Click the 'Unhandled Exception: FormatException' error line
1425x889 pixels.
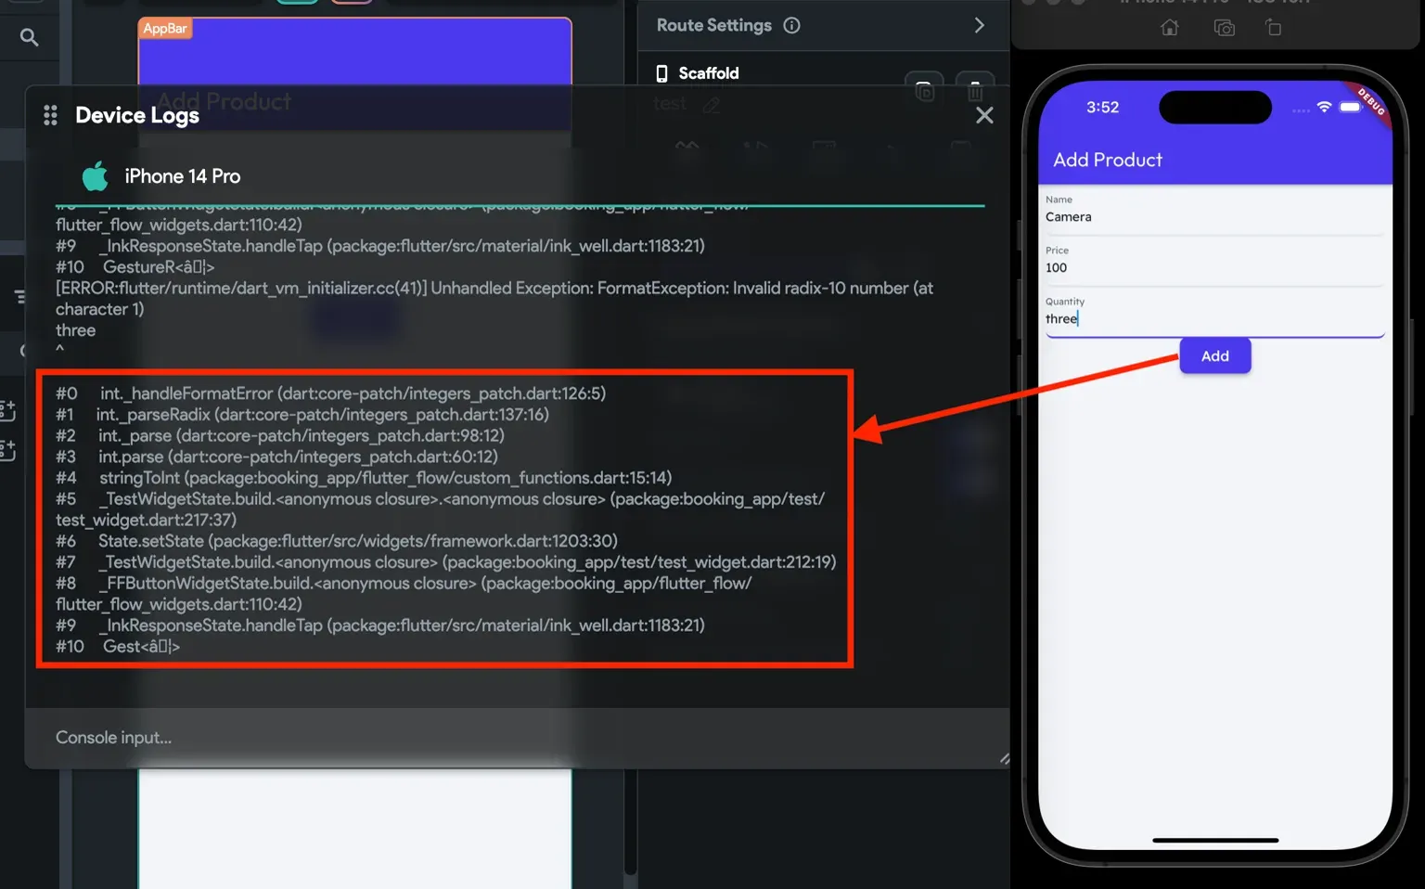click(x=494, y=299)
